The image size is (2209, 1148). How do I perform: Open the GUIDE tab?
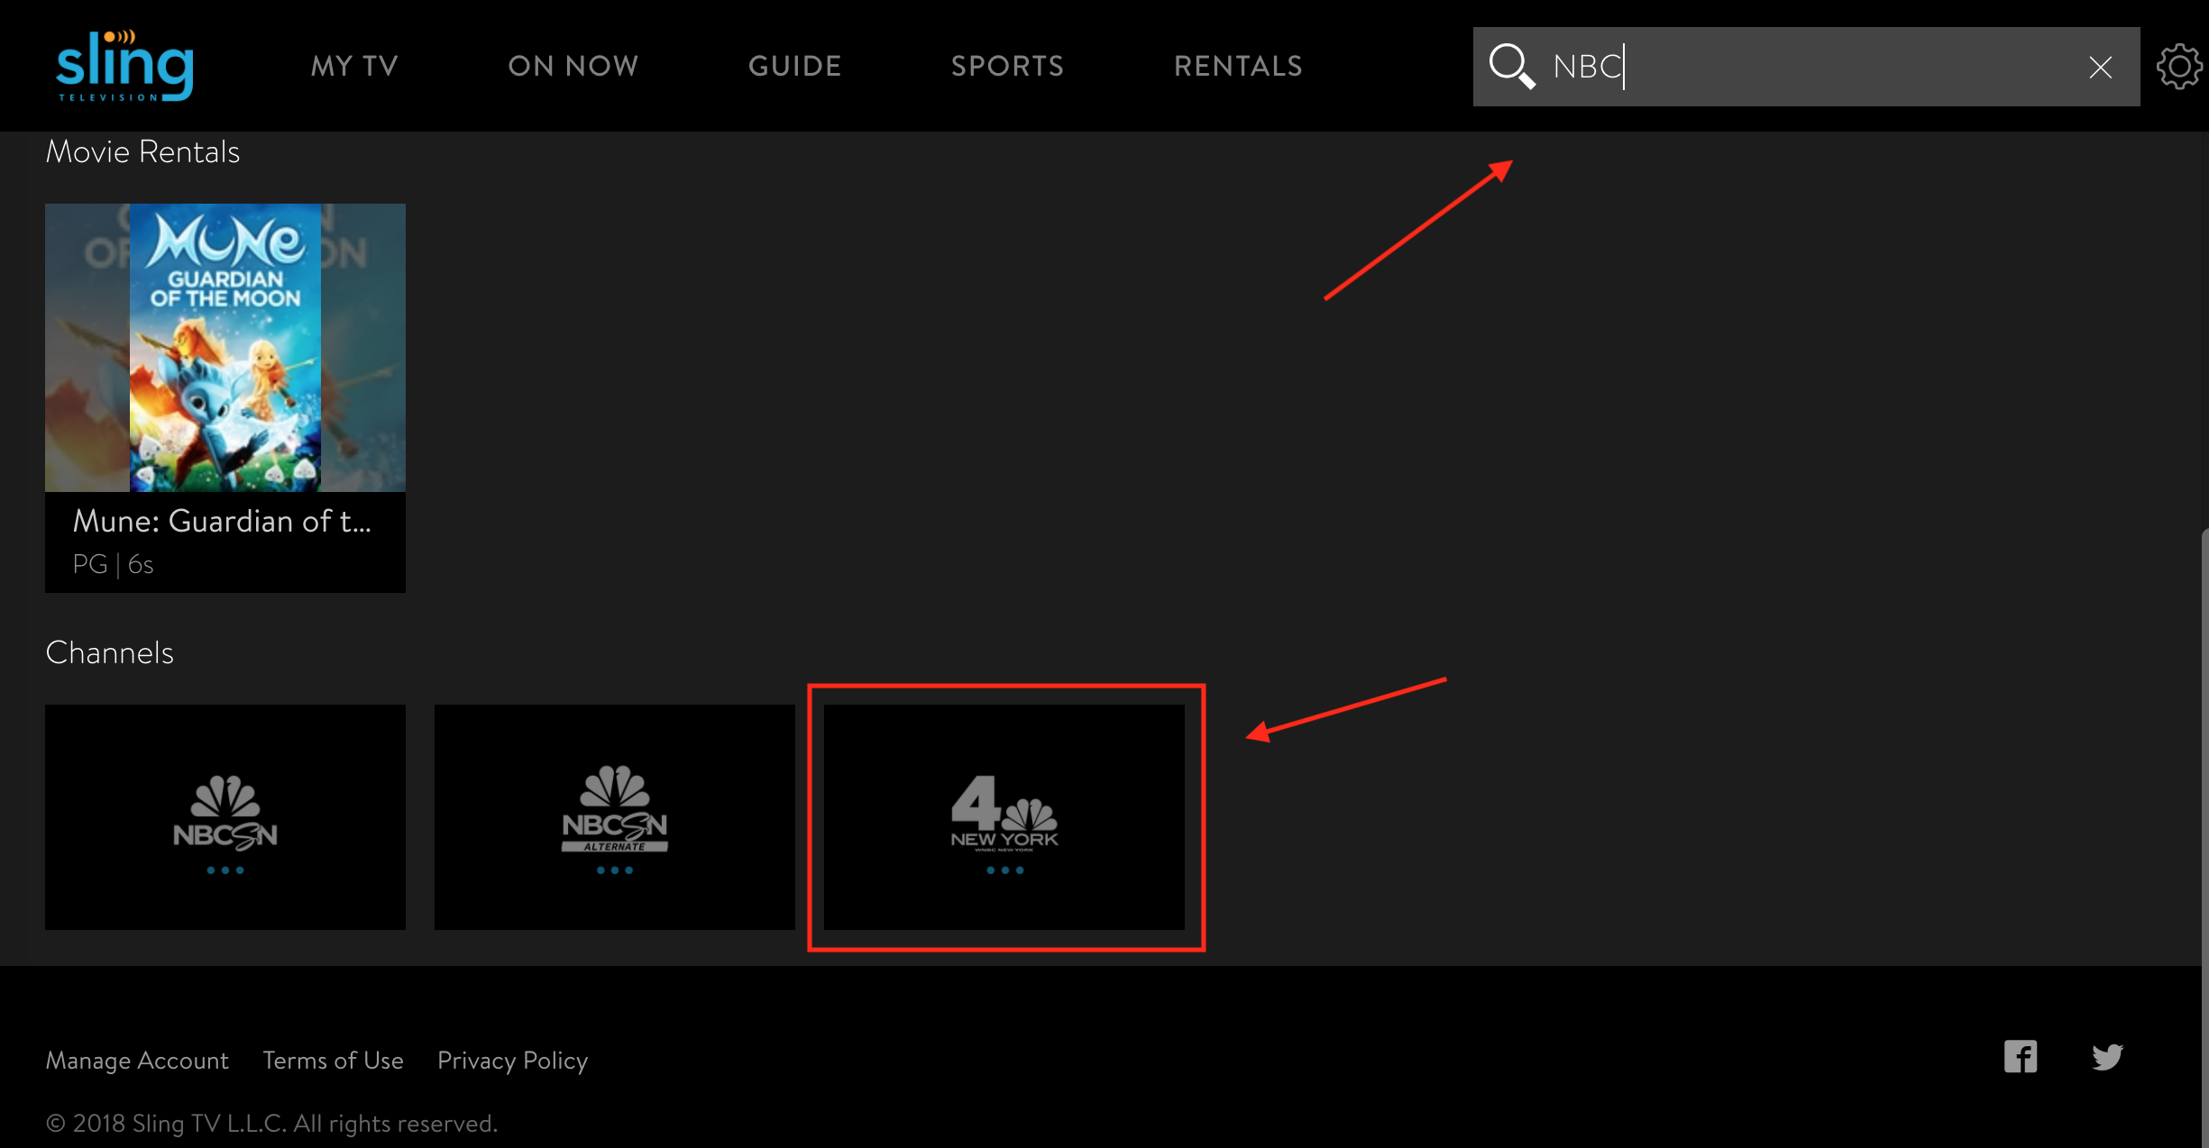[795, 66]
